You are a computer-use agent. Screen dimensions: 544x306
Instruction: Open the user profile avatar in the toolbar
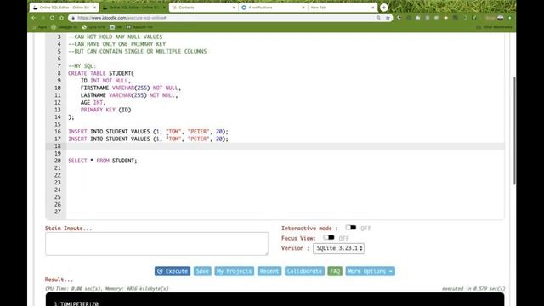(x=501, y=18)
